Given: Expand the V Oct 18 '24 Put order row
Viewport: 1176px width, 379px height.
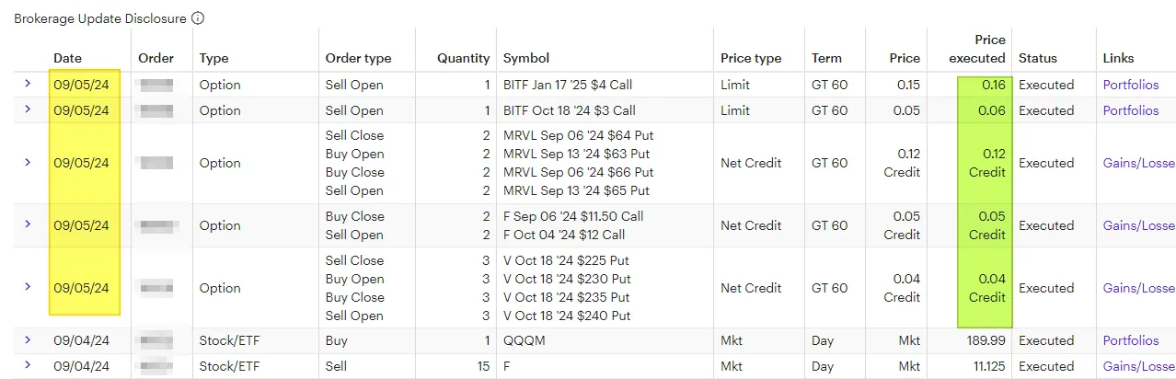Looking at the screenshot, I should [x=28, y=287].
